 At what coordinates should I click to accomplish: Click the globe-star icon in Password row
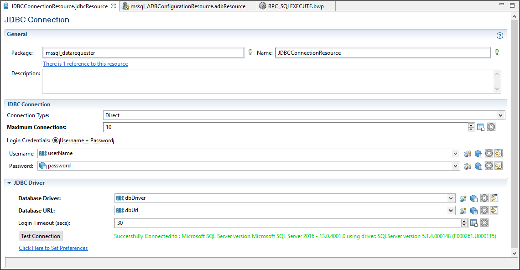(x=468, y=166)
